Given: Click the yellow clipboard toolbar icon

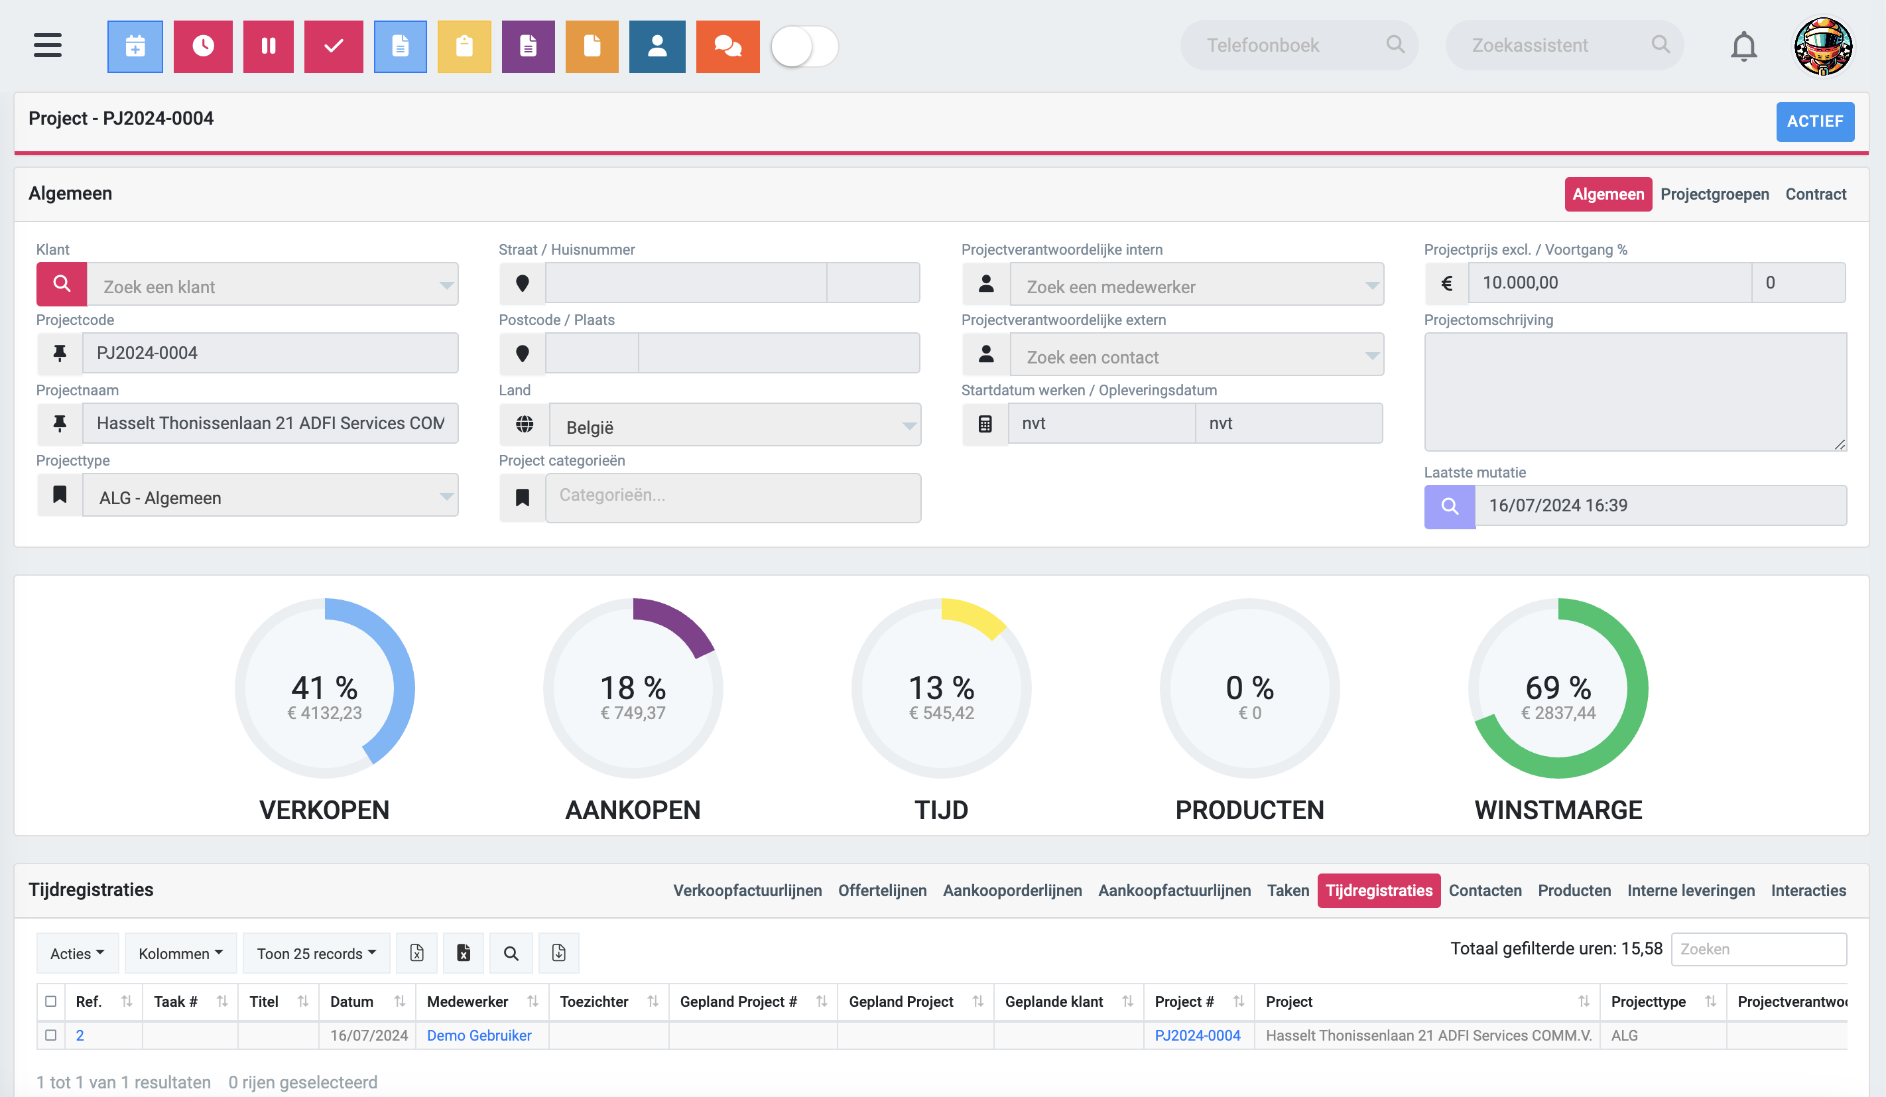Looking at the screenshot, I should coord(464,46).
